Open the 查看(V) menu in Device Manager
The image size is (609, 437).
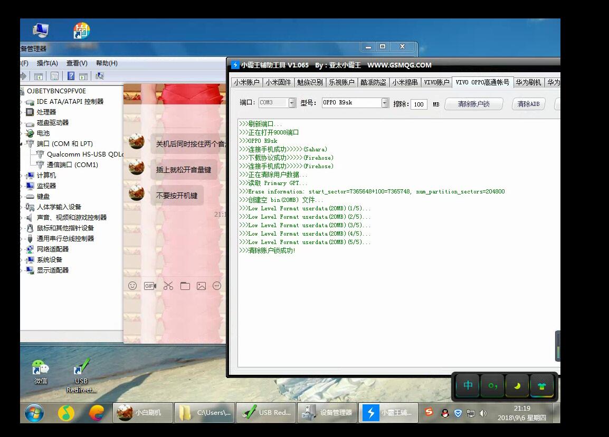click(77, 63)
